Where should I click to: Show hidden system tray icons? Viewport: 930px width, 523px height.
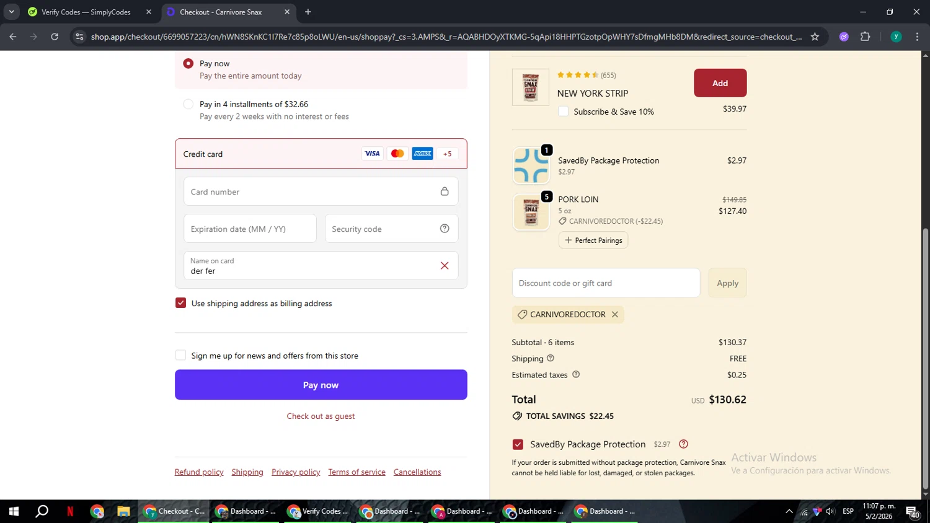[789, 511]
